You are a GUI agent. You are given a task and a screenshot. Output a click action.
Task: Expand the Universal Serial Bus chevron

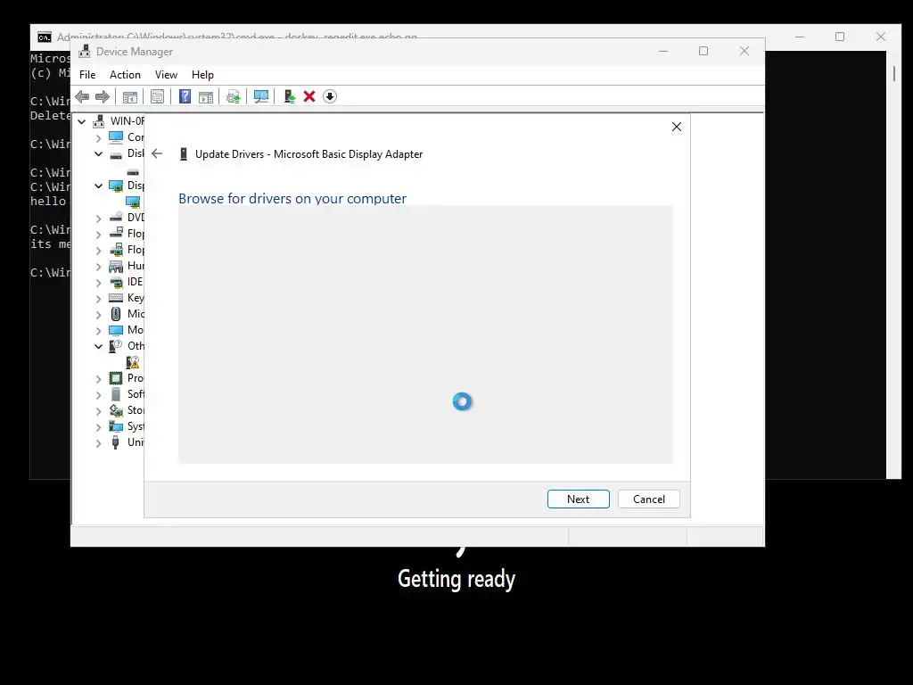click(x=98, y=443)
